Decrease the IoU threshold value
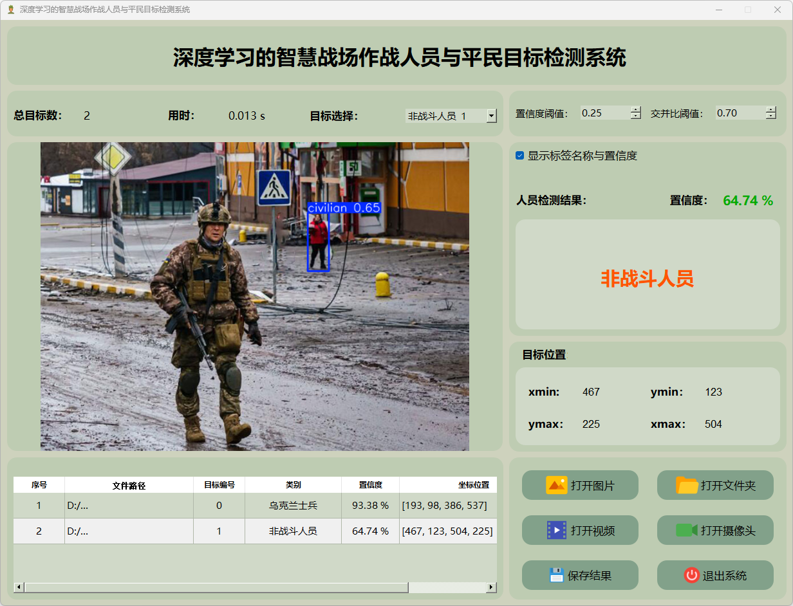The image size is (793, 606). click(771, 116)
